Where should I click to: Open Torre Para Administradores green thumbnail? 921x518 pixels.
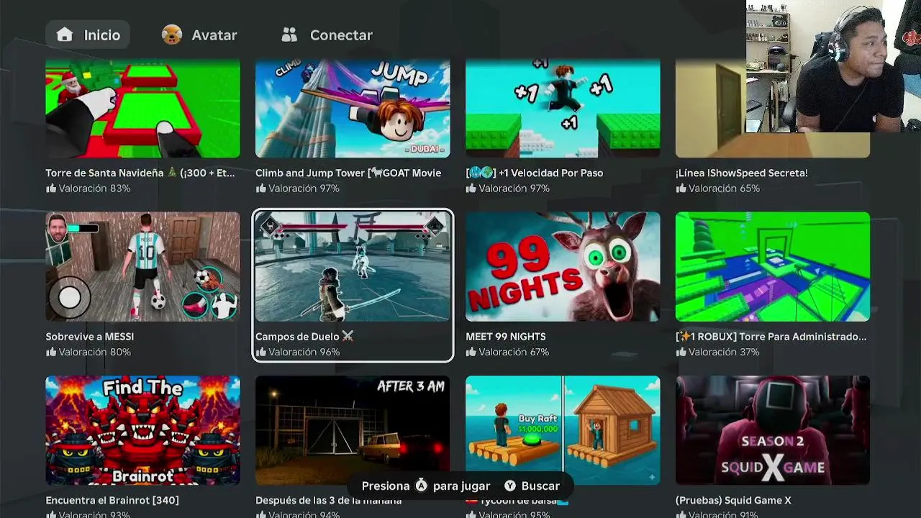[x=772, y=266]
